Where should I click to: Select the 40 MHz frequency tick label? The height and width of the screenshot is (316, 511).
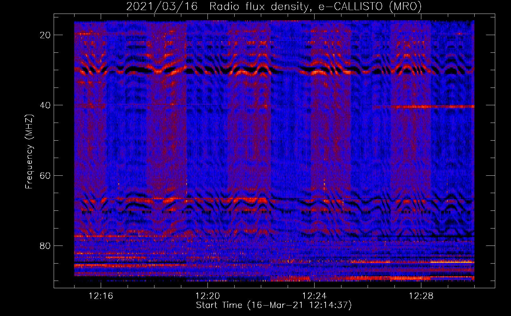(45, 105)
